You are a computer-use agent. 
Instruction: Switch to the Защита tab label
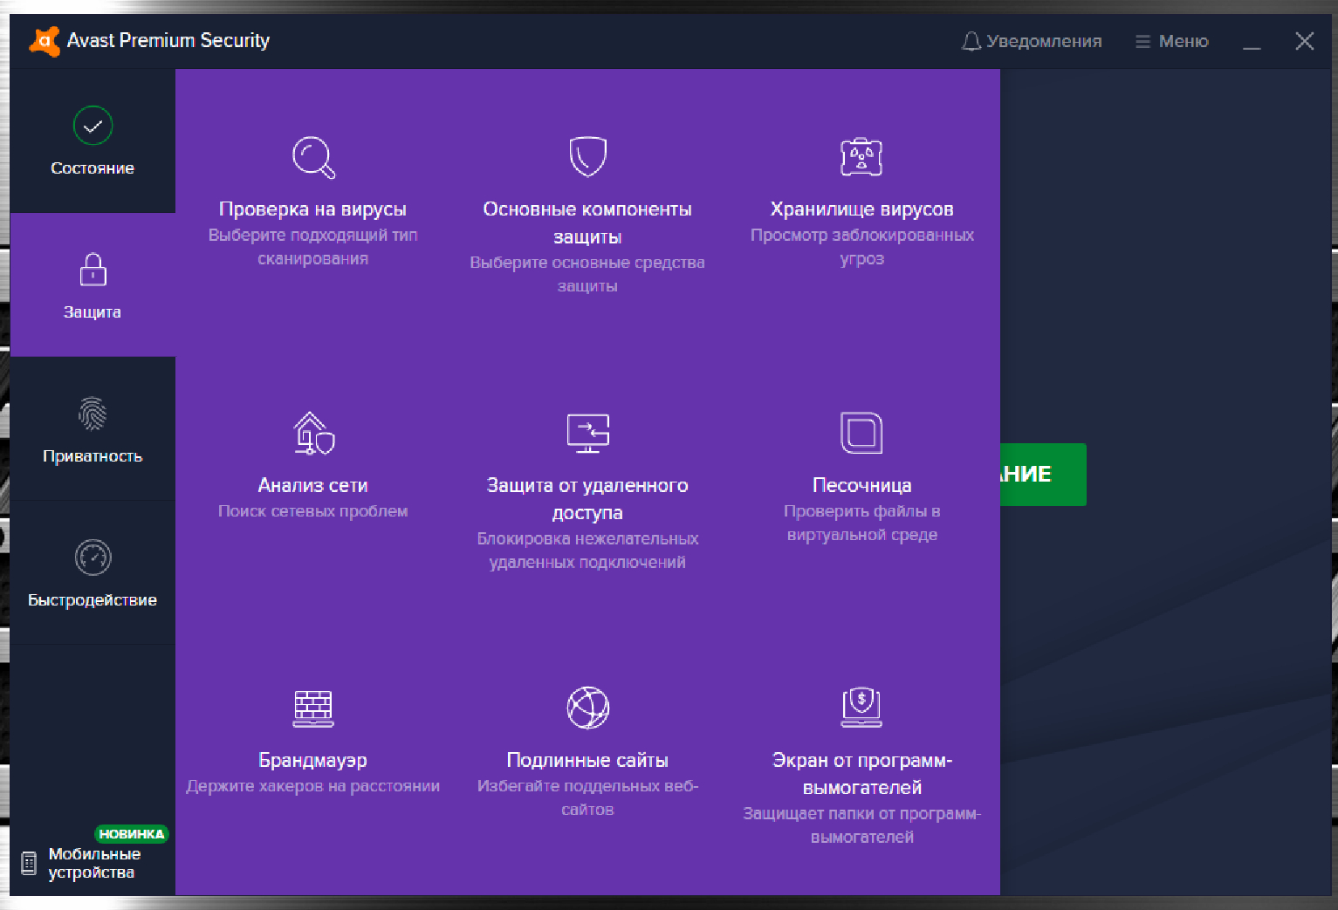(x=93, y=312)
